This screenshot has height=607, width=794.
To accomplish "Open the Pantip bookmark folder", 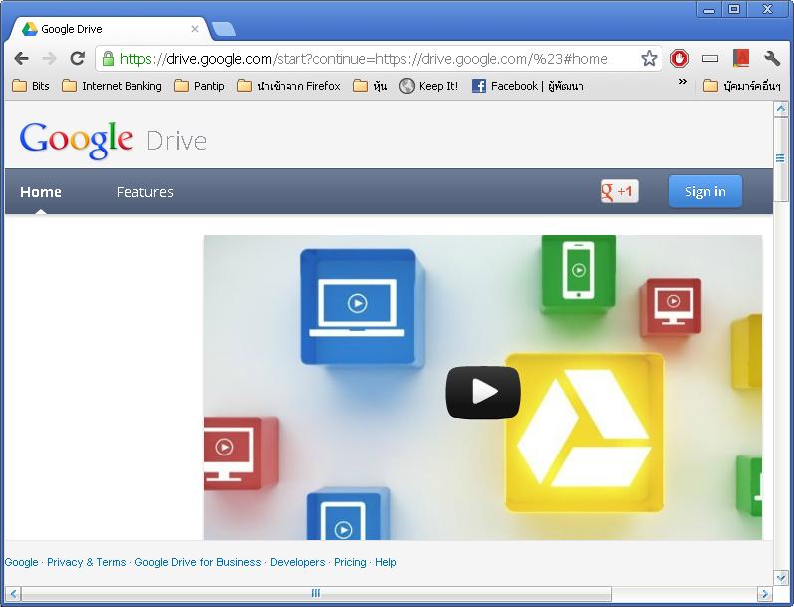I will [199, 86].
